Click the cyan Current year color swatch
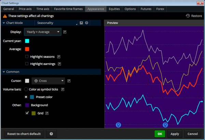Viewport: 205px width, 140px height. pos(27,41)
